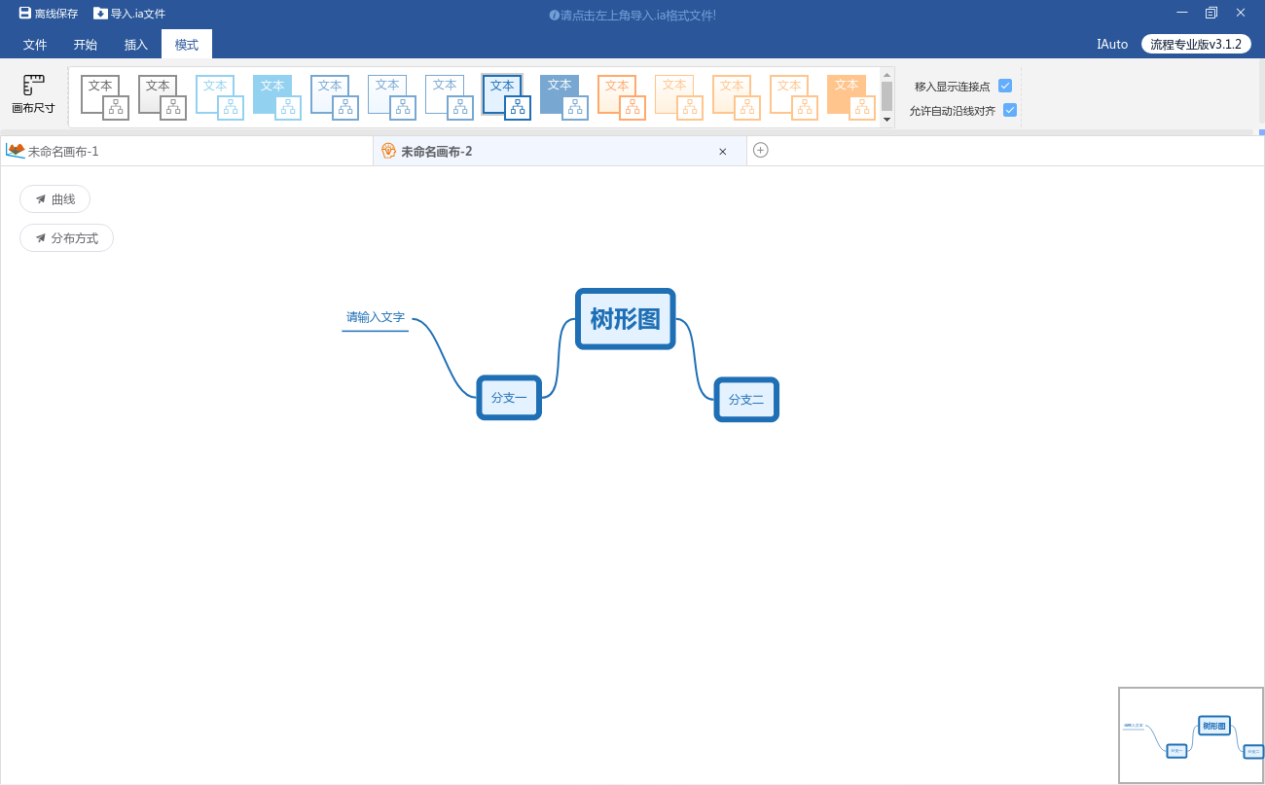Click the minimap preview thumbnail
1265x785 pixels.
pyautogui.click(x=1190, y=734)
